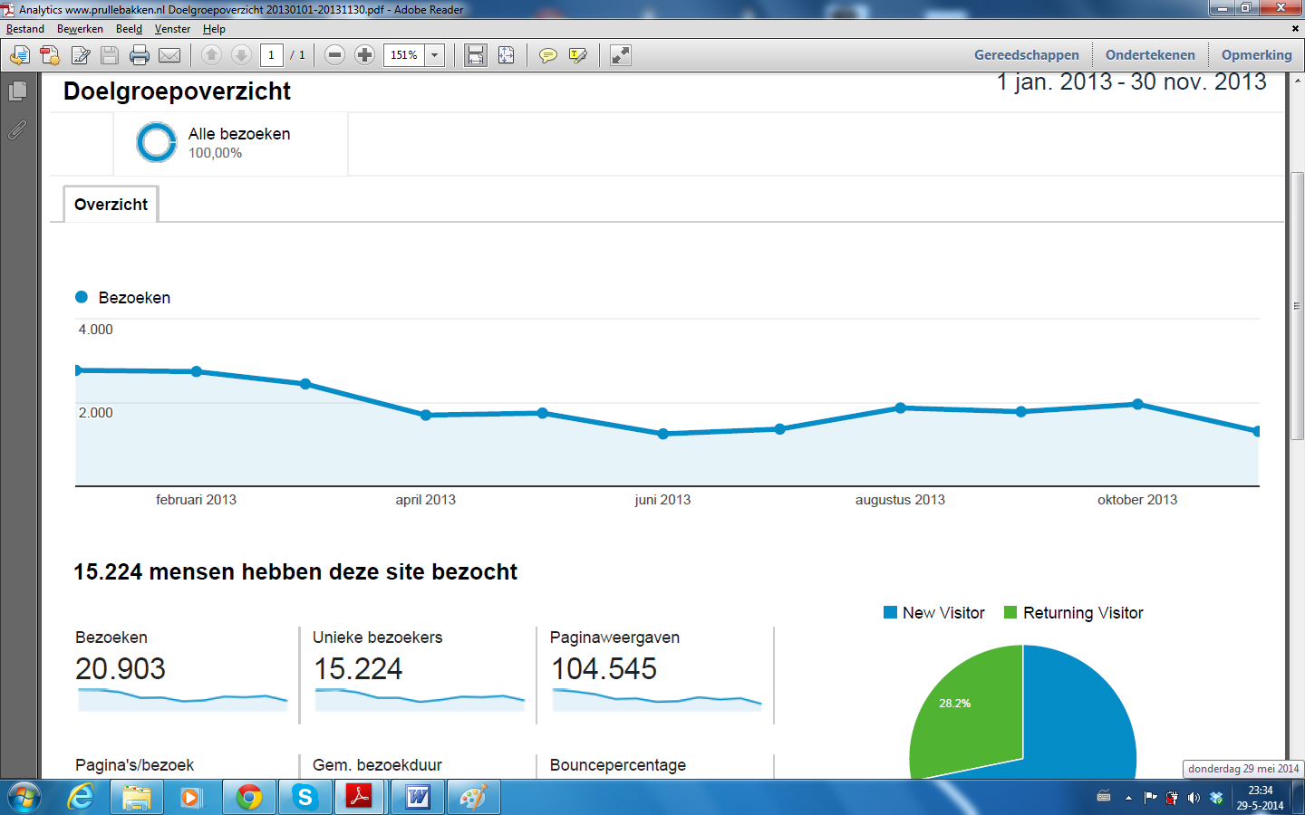Click the Bouncepercentage label
Image resolution: width=1305 pixels, height=815 pixels.
coord(618,765)
